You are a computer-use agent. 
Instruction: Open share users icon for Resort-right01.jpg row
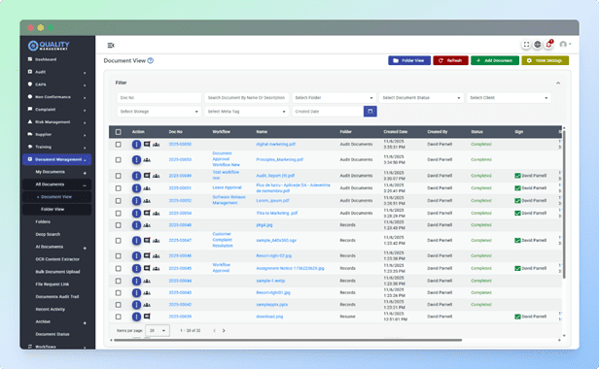(x=147, y=293)
